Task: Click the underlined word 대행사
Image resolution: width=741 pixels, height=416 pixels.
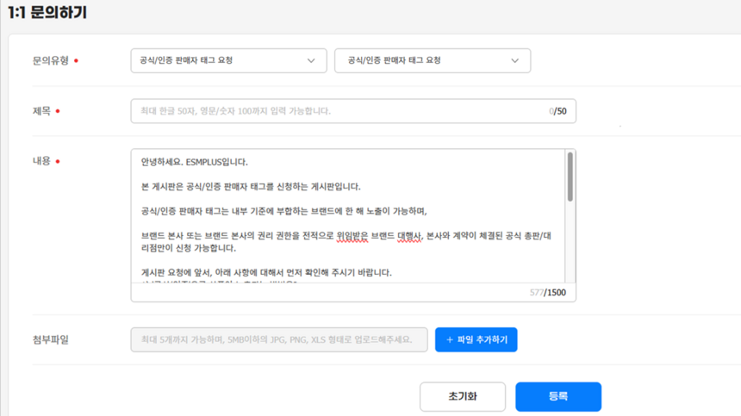Action: point(409,236)
